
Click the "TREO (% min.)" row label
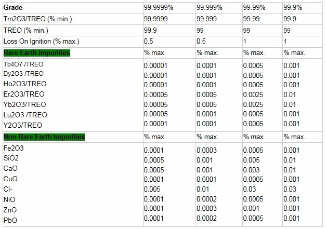pyautogui.click(x=25, y=30)
